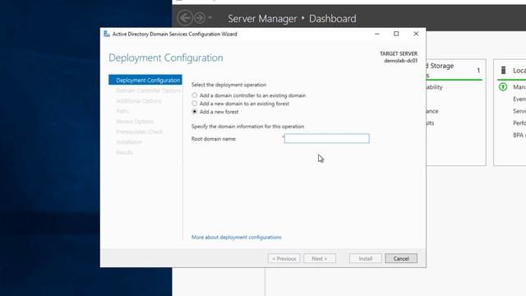Click demolab-dc01 target server name

pos(401,61)
